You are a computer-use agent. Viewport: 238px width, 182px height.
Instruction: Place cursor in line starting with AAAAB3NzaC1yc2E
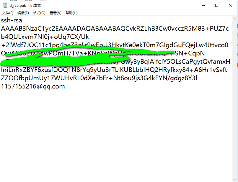click(x=115, y=29)
